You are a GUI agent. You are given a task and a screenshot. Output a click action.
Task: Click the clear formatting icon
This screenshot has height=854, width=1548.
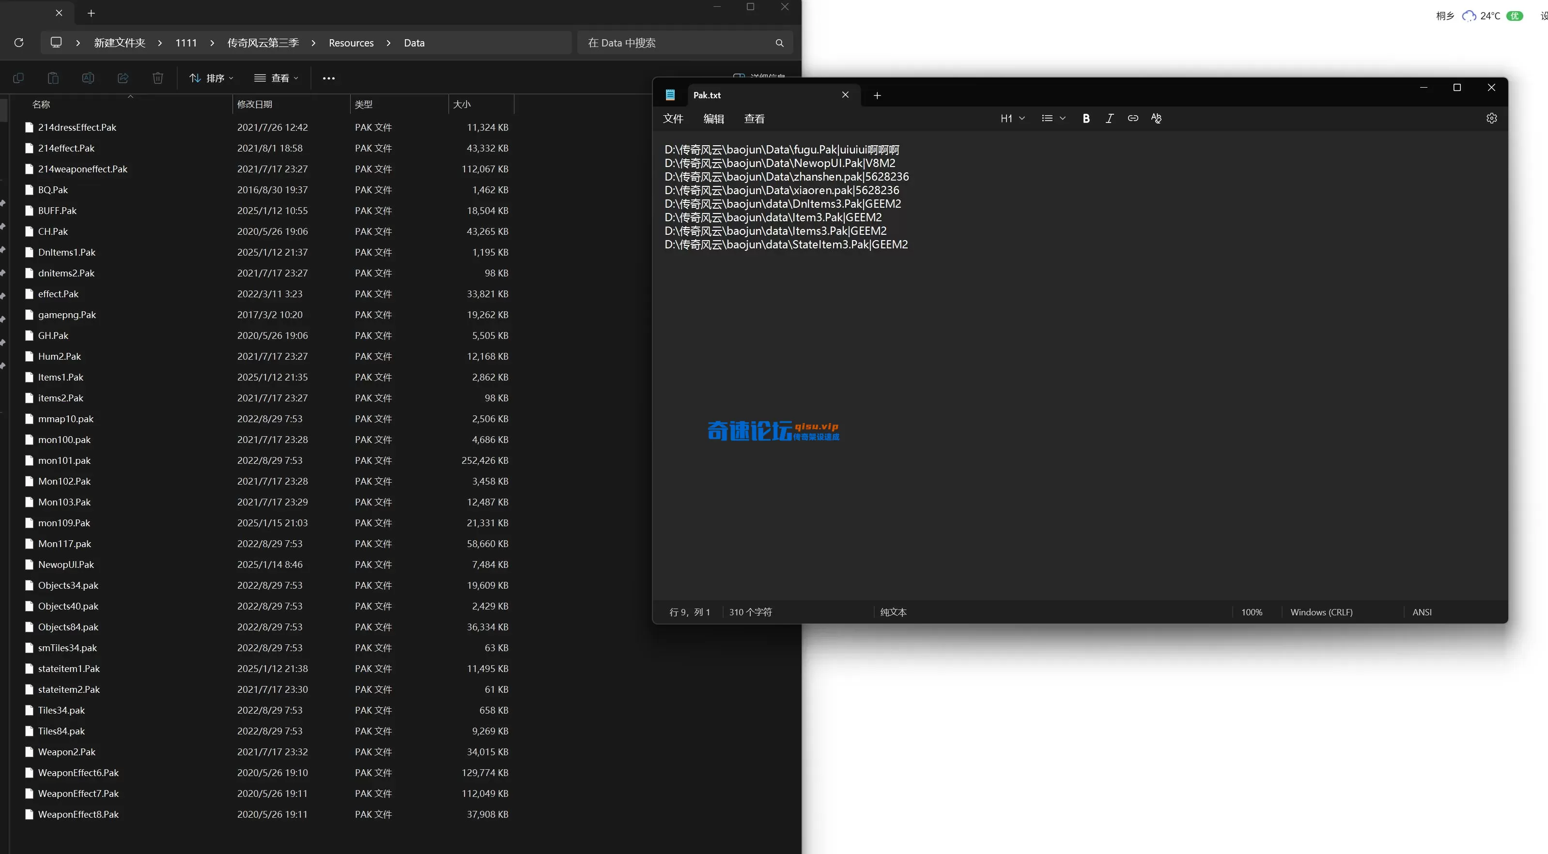coord(1156,118)
